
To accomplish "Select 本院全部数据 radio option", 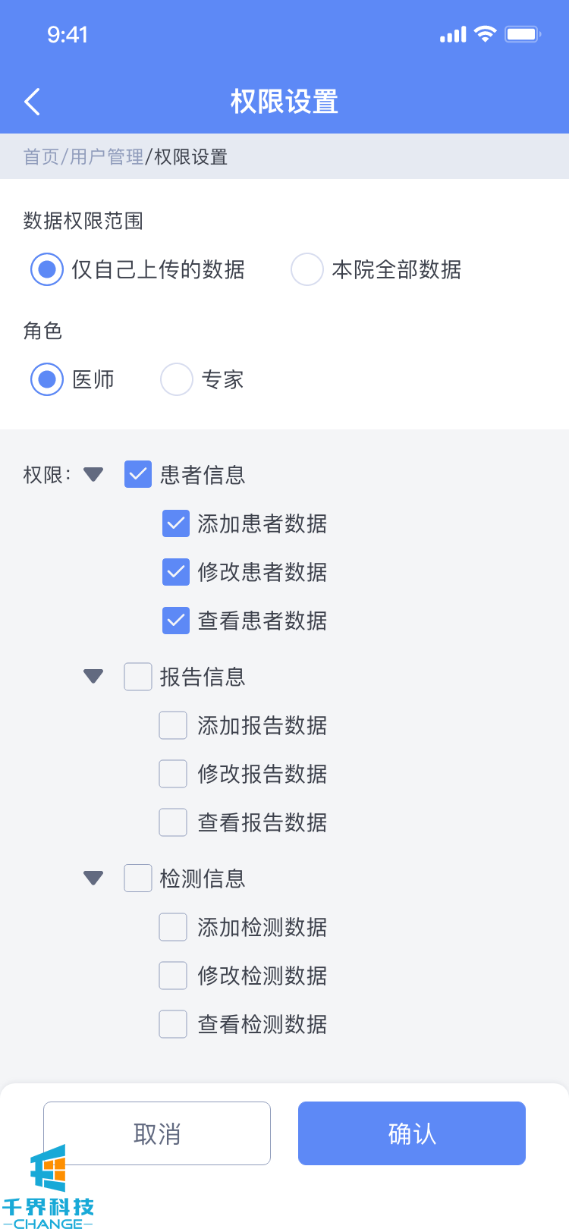I will coord(307,269).
